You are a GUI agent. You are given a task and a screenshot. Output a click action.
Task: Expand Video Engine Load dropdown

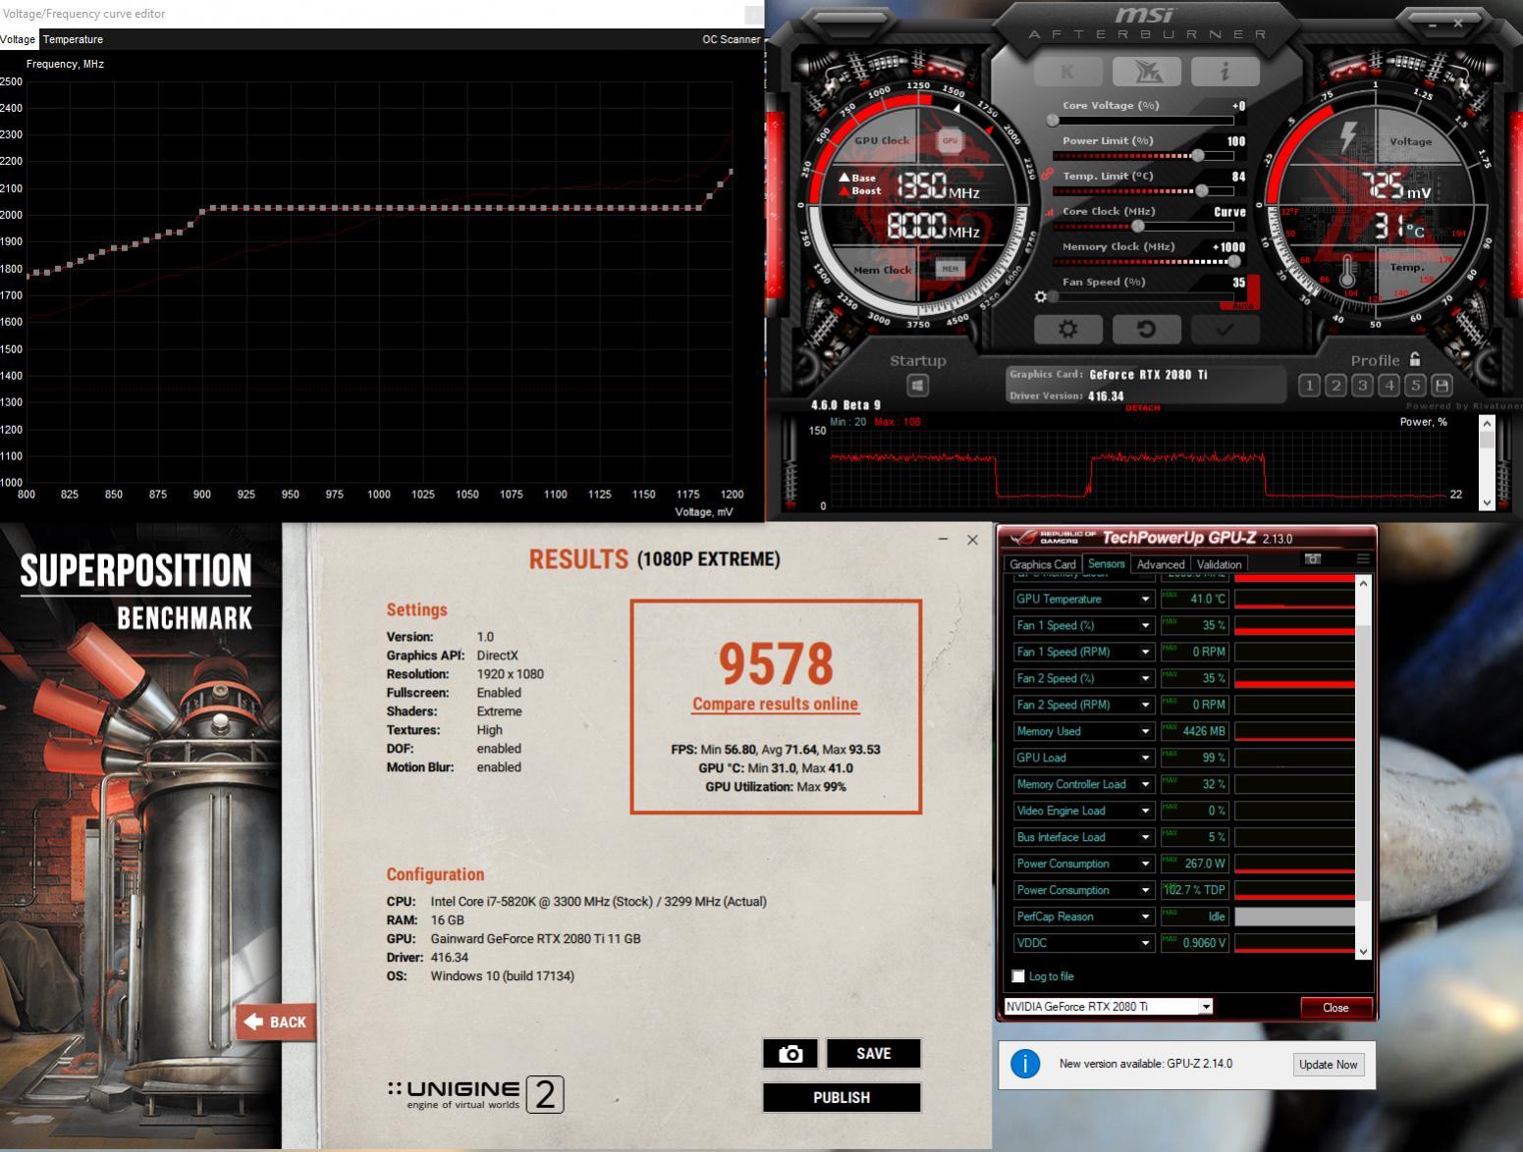point(1145,812)
